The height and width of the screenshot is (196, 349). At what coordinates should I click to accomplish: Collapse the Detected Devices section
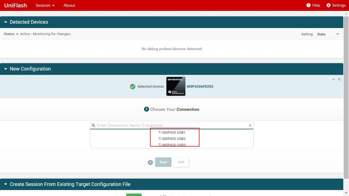[6, 22]
